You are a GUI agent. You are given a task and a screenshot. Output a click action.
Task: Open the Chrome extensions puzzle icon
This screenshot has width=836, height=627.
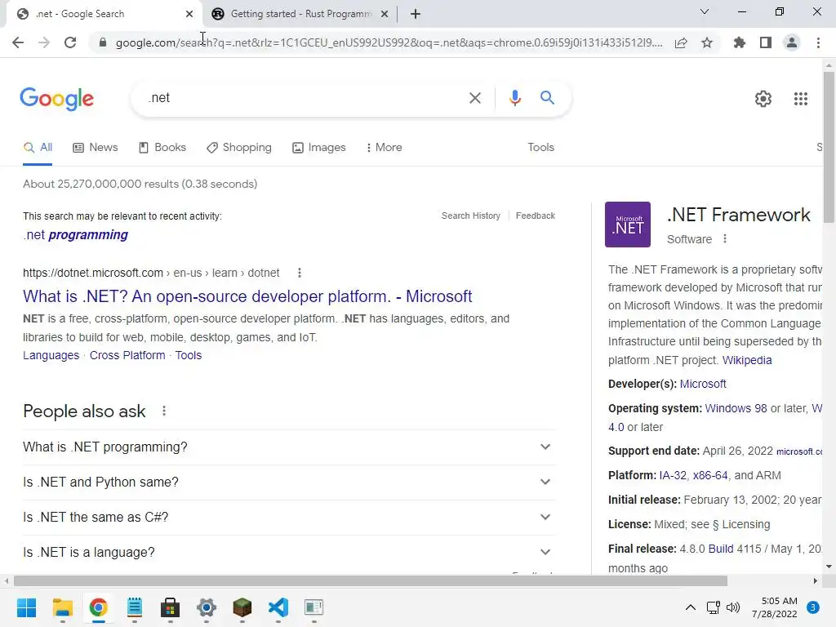pyautogui.click(x=740, y=42)
